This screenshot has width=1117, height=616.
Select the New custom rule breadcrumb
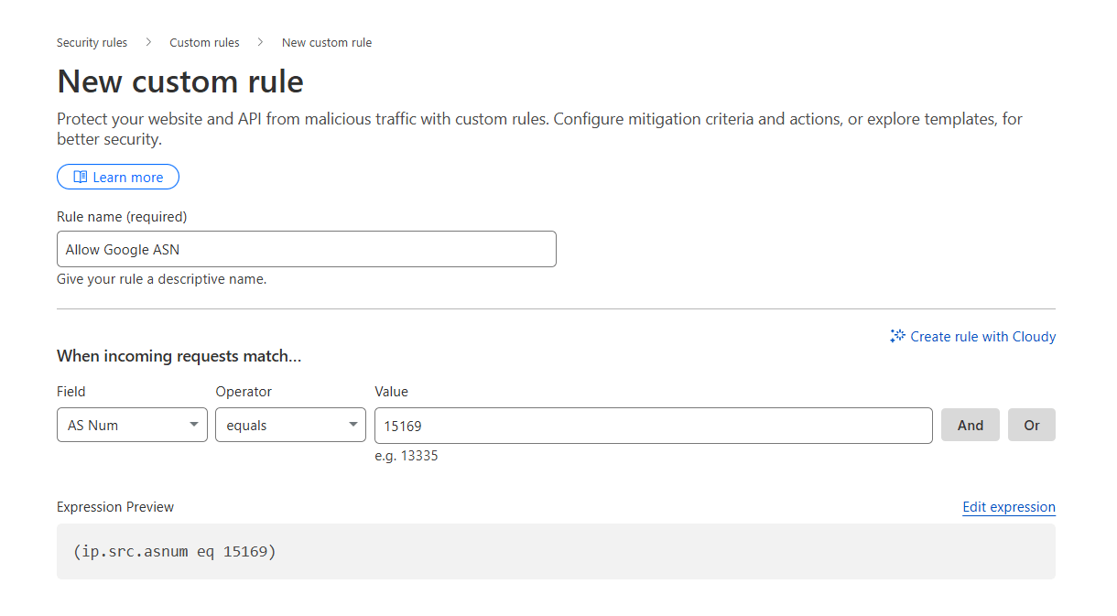pyautogui.click(x=326, y=43)
